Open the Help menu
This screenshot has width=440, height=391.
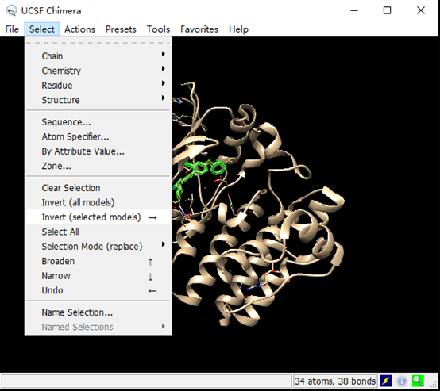[x=238, y=29]
